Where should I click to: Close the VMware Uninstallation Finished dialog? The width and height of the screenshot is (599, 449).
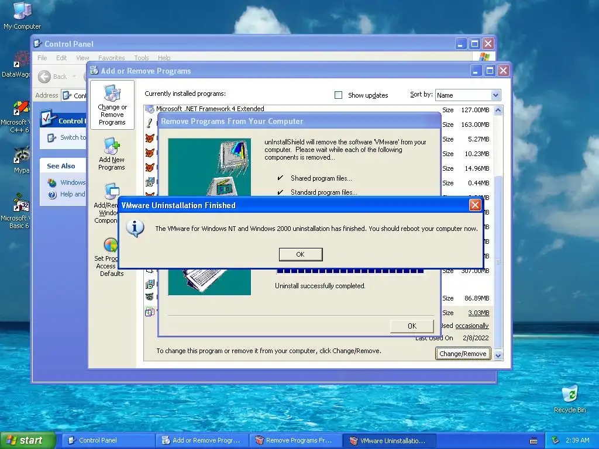pos(475,205)
